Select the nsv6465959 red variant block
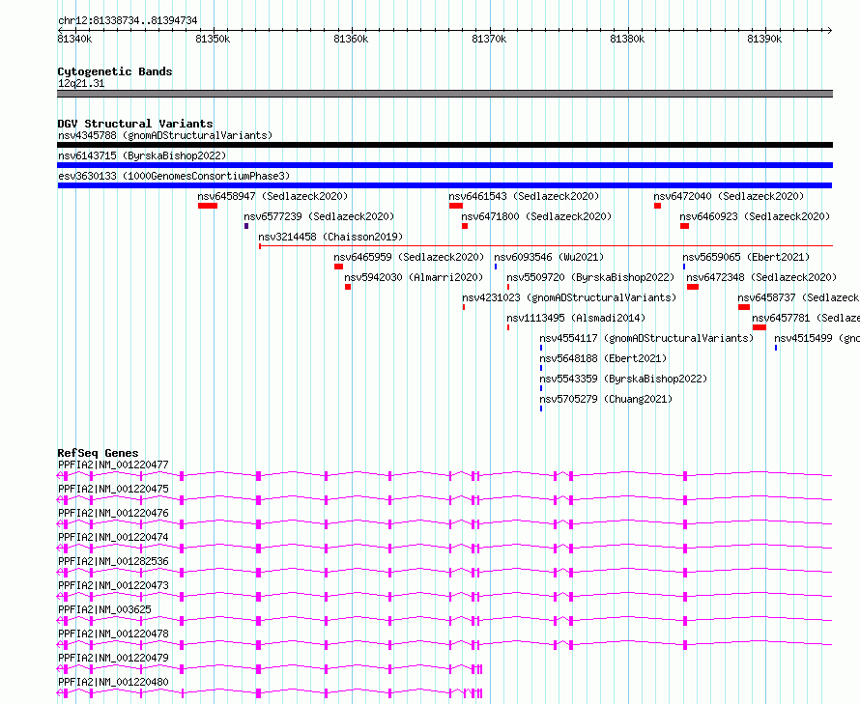 pyautogui.click(x=338, y=267)
